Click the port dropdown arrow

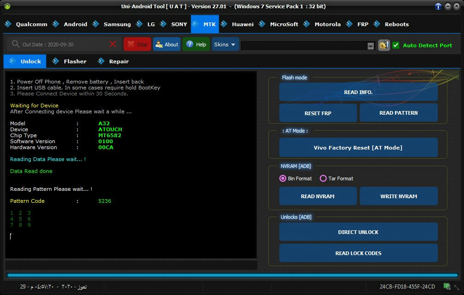tap(370, 46)
